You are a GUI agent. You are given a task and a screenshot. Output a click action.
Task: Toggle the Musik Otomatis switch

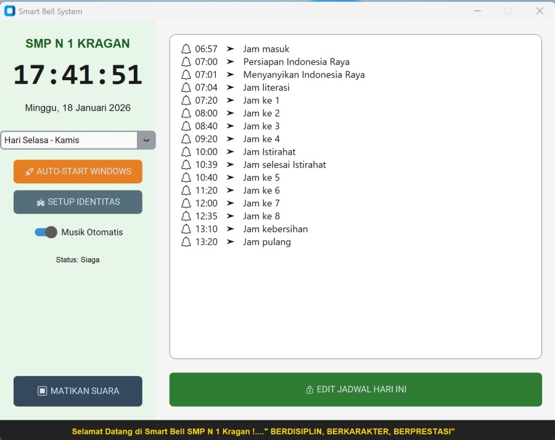46,232
